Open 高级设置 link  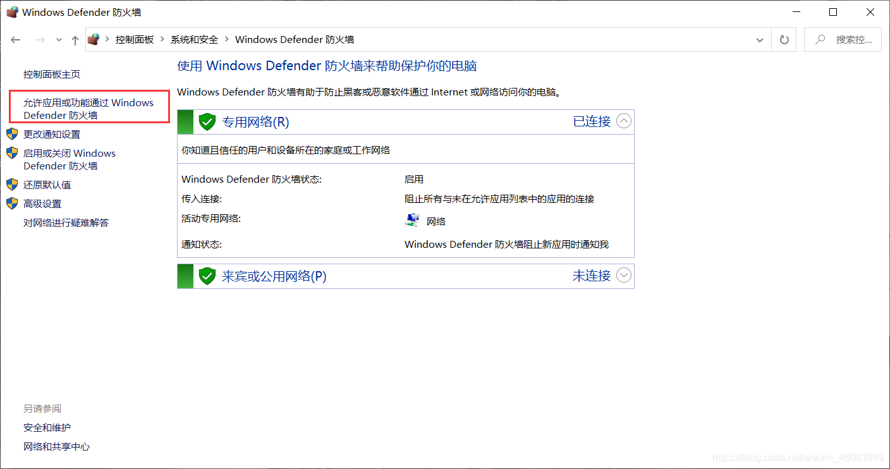click(x=42, y=204)
